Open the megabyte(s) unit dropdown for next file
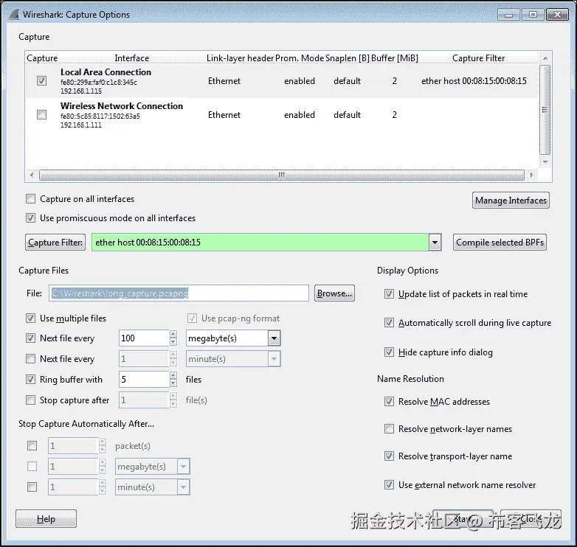 coord(274,338)
